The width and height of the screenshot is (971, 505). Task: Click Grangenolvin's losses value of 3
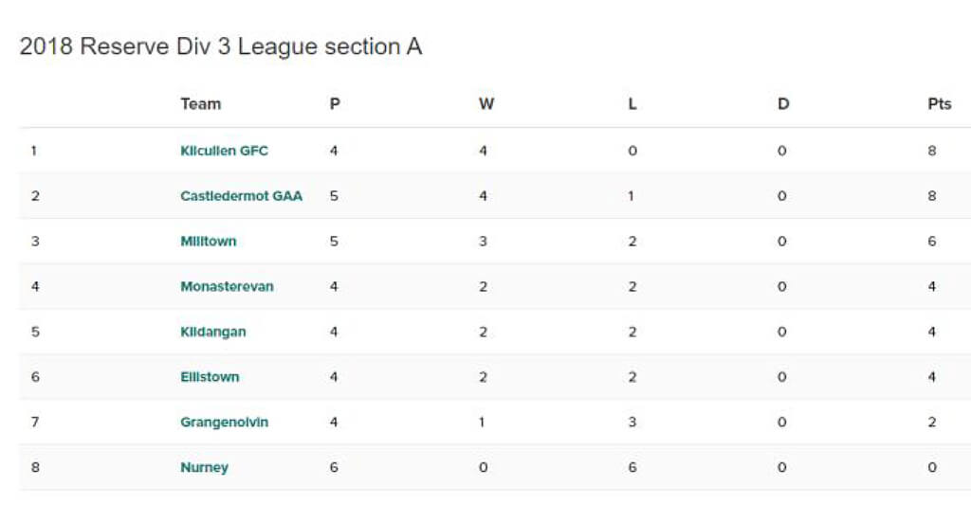[632, 422]
